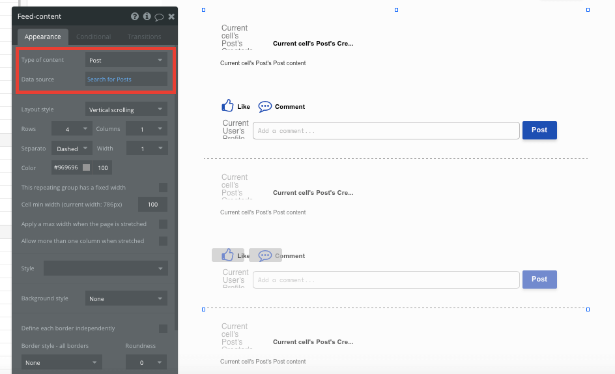Select Current User's Profile image in second cell
The image size is (615, 374).
235,280
